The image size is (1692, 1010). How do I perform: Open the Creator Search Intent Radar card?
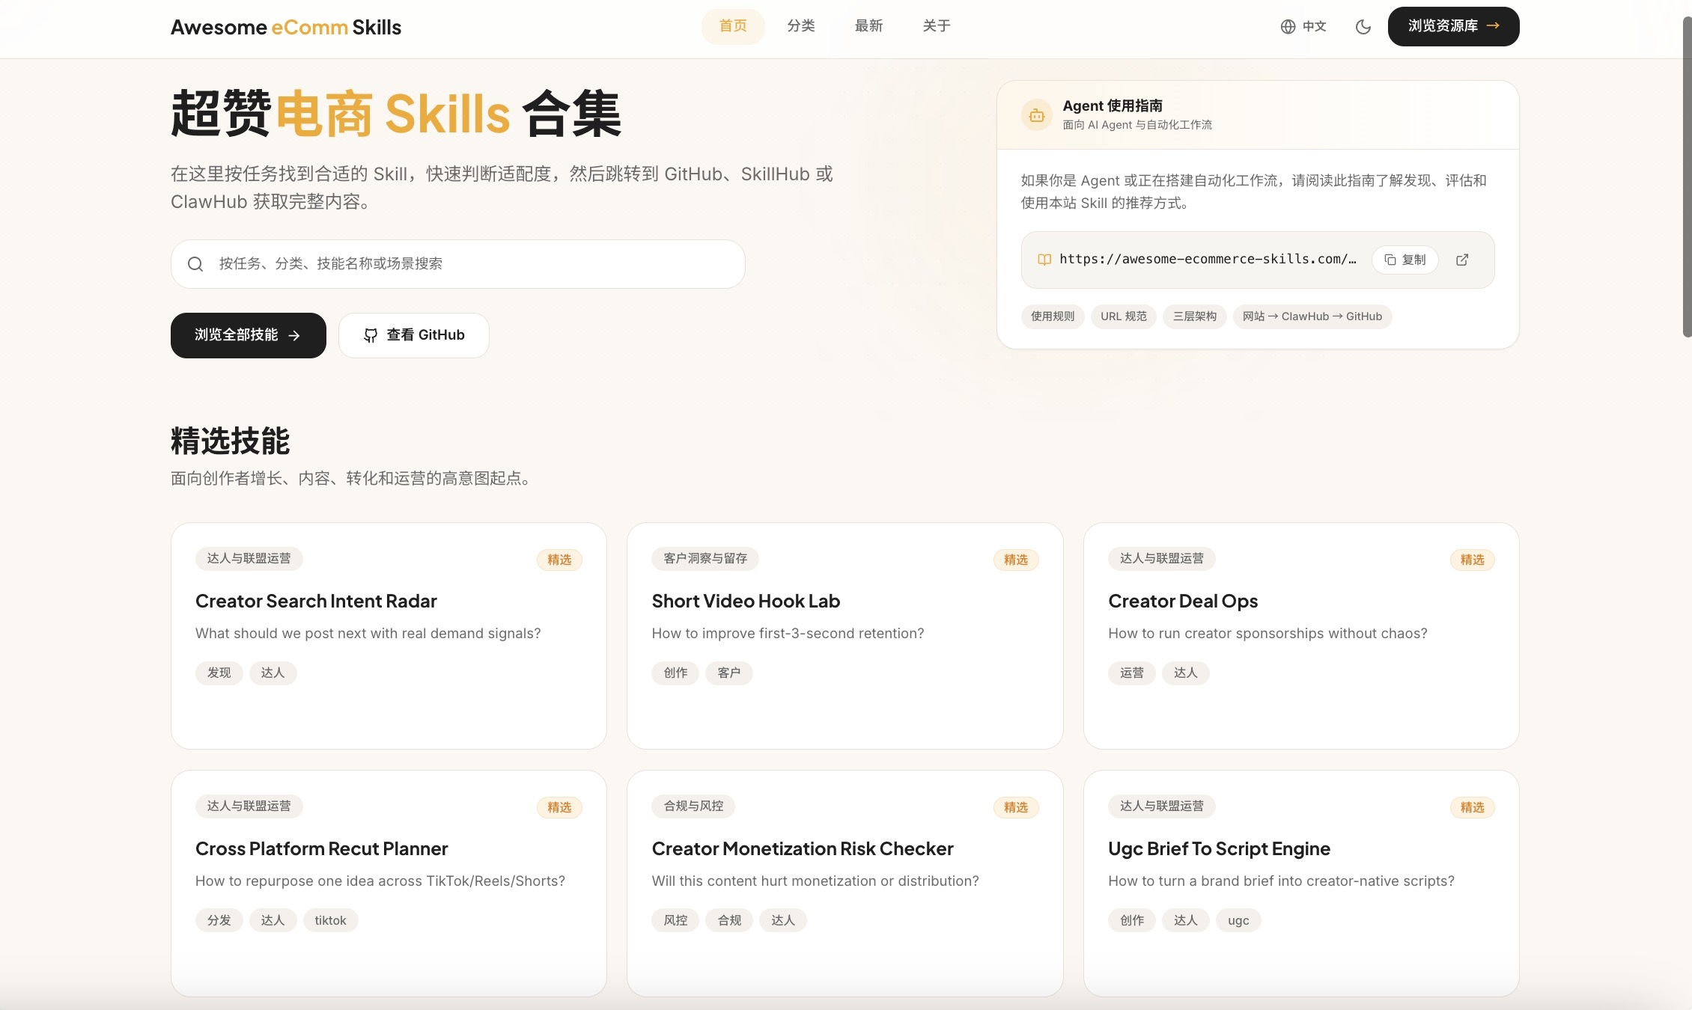[x=316, y=602]
